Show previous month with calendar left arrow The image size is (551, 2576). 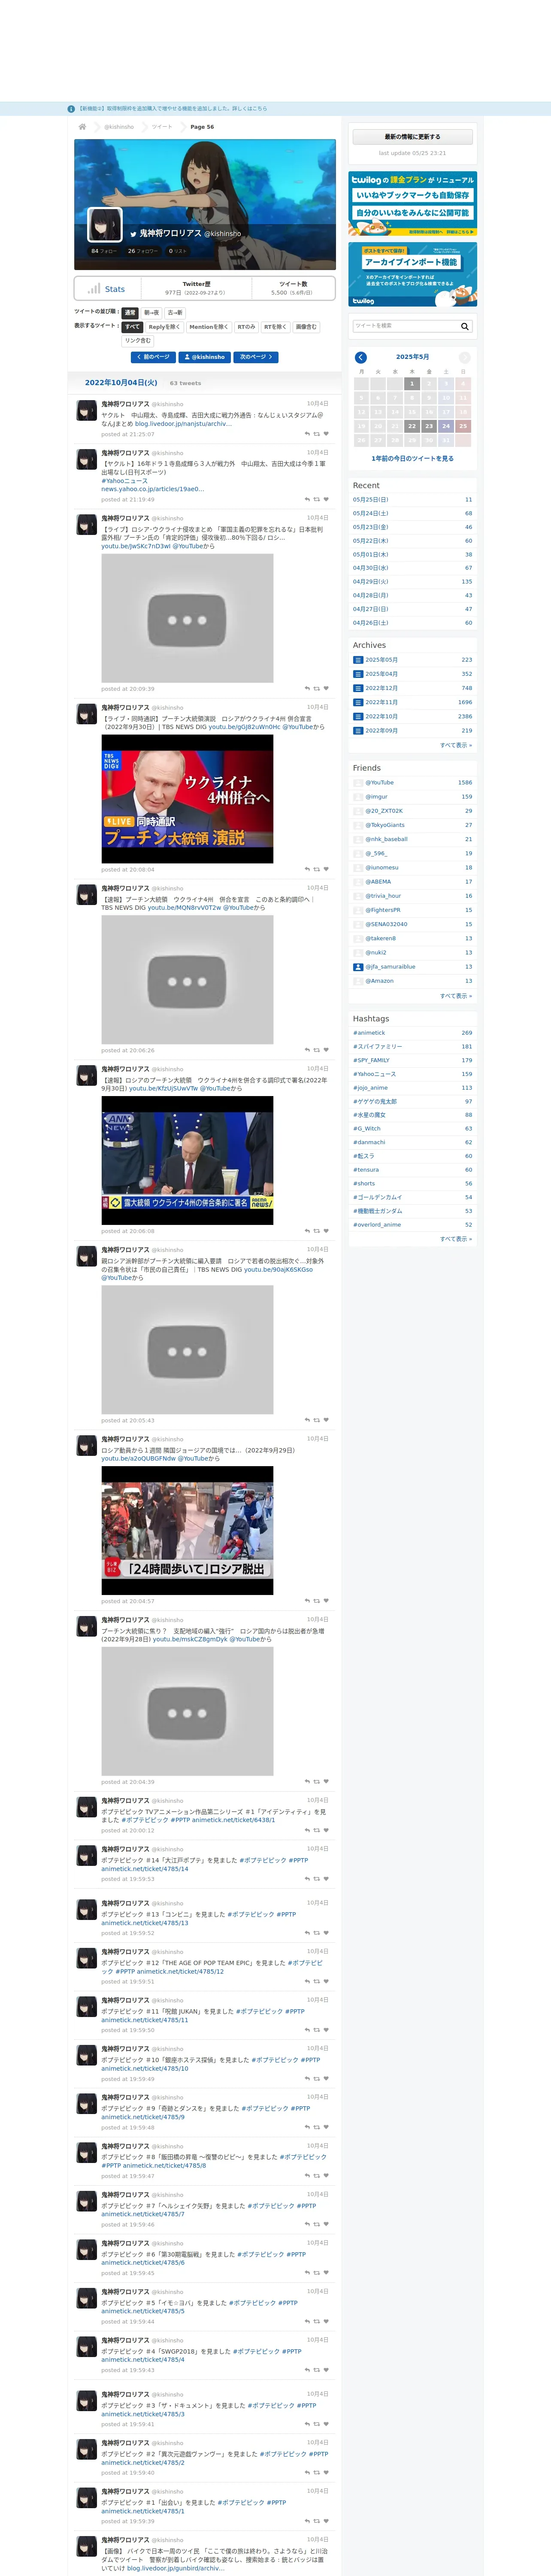tap(361, 357)
